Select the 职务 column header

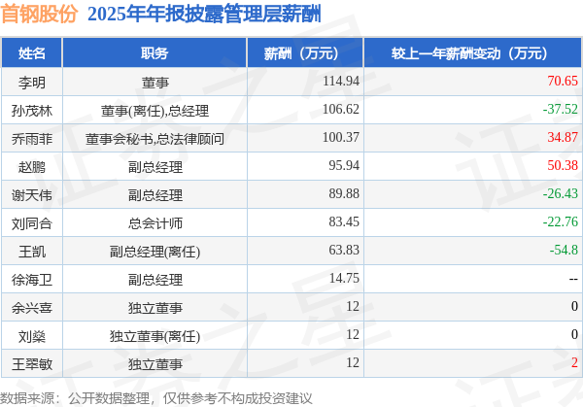(154, 53)
